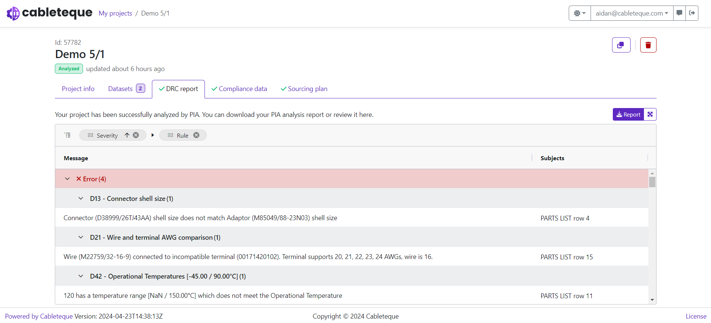Select the incompatible terminal wire message

[x=248, y=257]
